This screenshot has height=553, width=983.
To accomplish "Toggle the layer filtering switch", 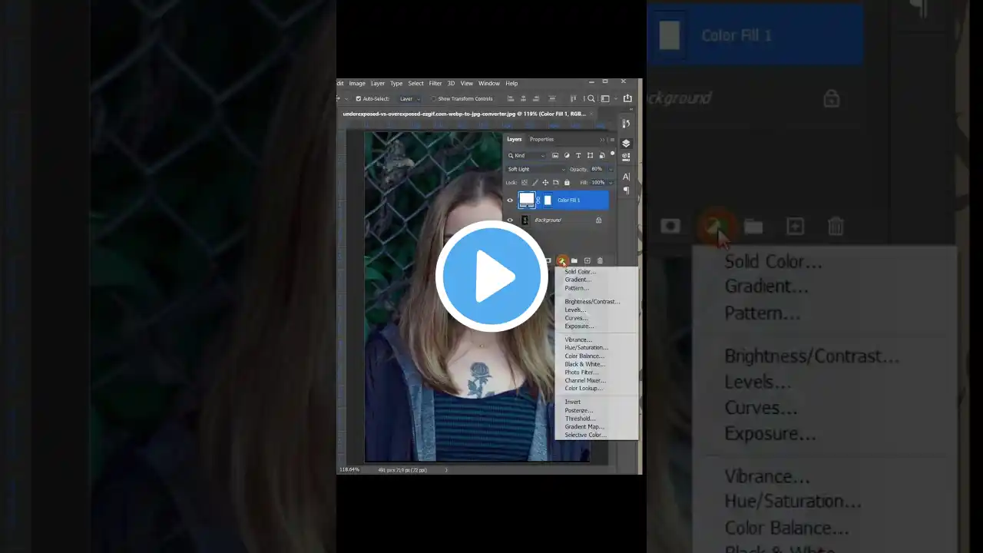I will (612, 154).
